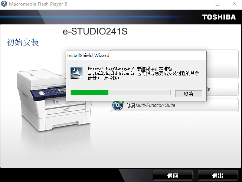This screenshot has height=182, width=242.
Task: Minimize the Flash Player window
Action: point(201,4)
